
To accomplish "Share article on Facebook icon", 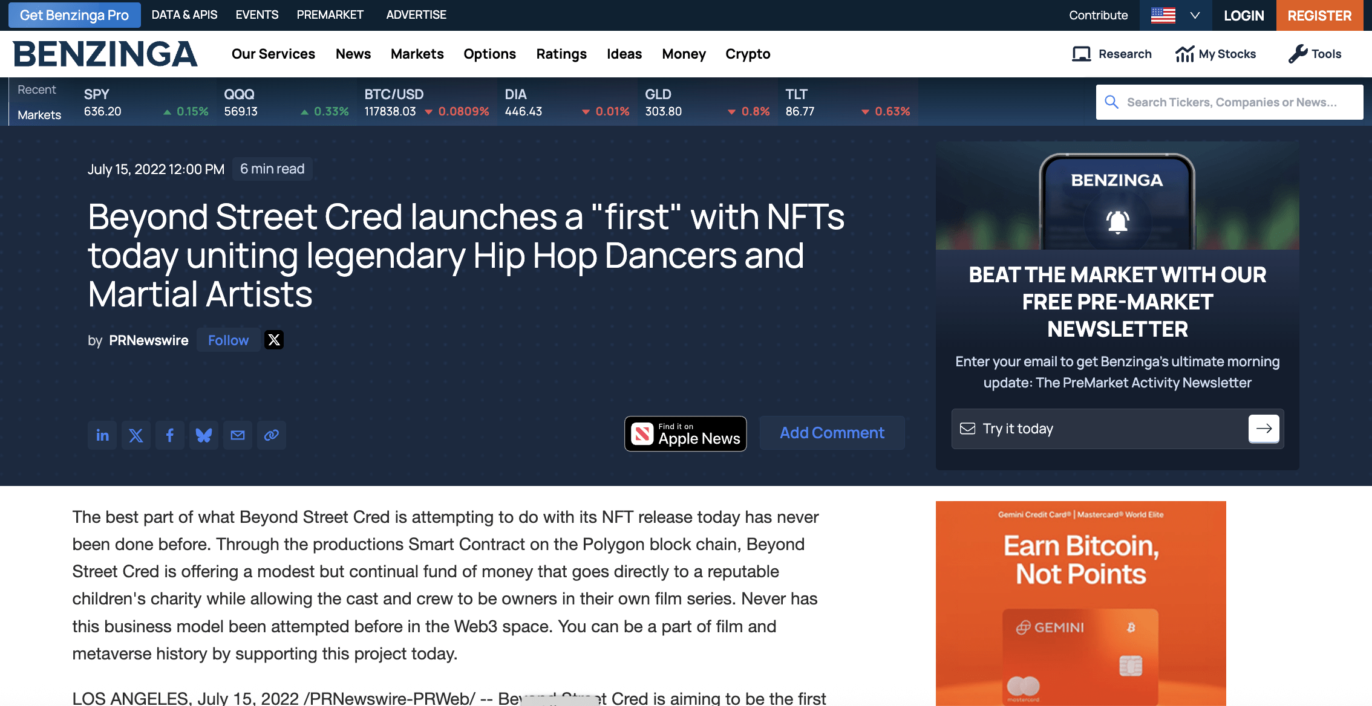I will tap(170, 435).
